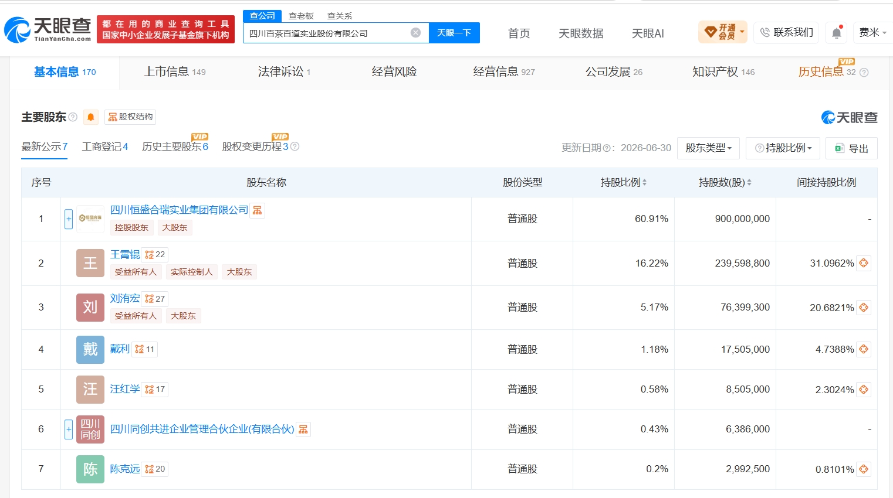Expand row 6 四川同创 with the plus button
This screenshot has height=498, width=893.
(x=69, y=429)
